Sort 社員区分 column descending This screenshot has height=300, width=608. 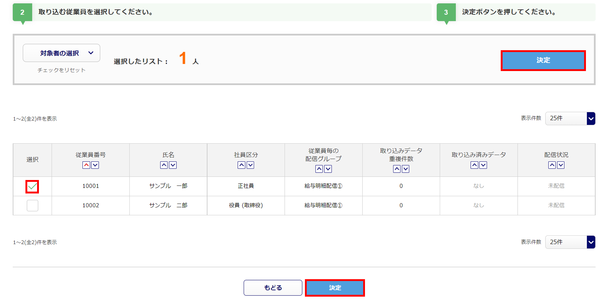pos(250,165)
